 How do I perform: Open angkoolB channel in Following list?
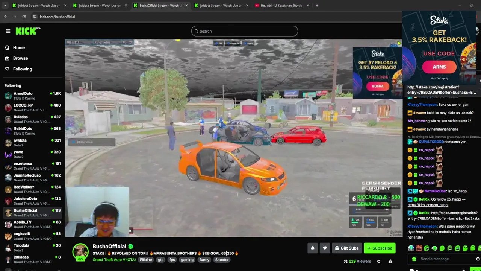click(x=32, y=236)
